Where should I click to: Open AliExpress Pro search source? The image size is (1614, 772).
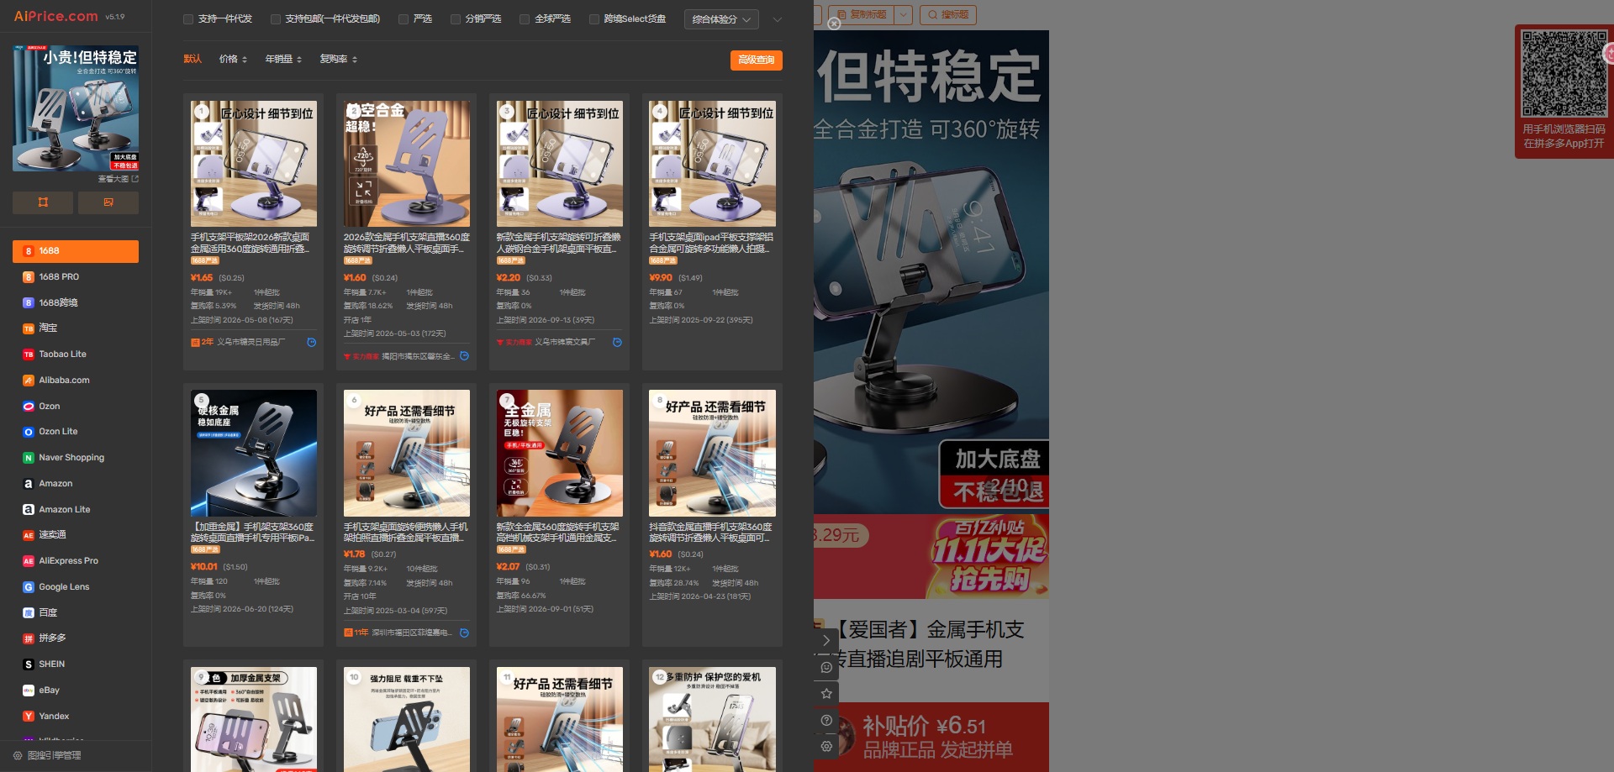(x=76, y=561)
